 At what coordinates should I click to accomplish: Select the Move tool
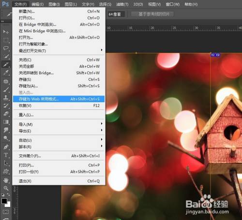coord(6,32)
